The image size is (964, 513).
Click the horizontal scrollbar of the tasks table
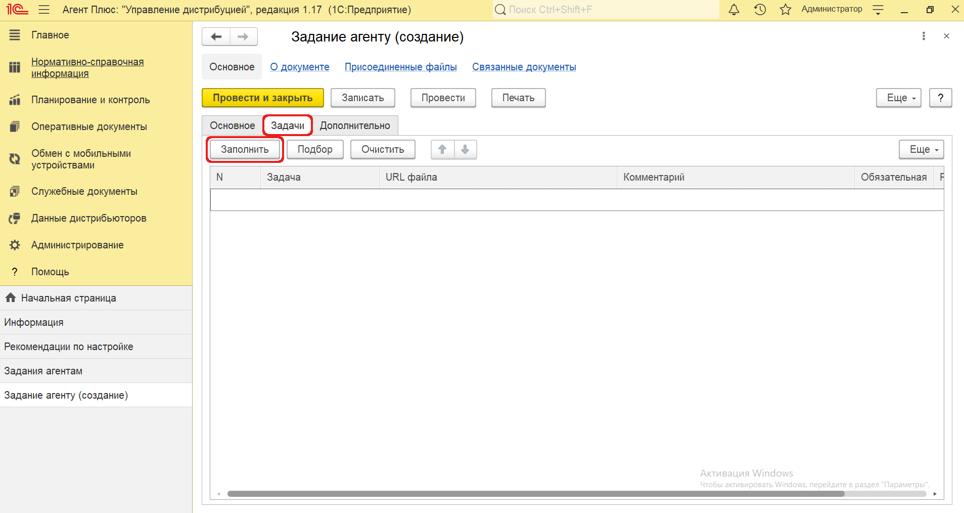pyautogui.click(x=536, y=494)
